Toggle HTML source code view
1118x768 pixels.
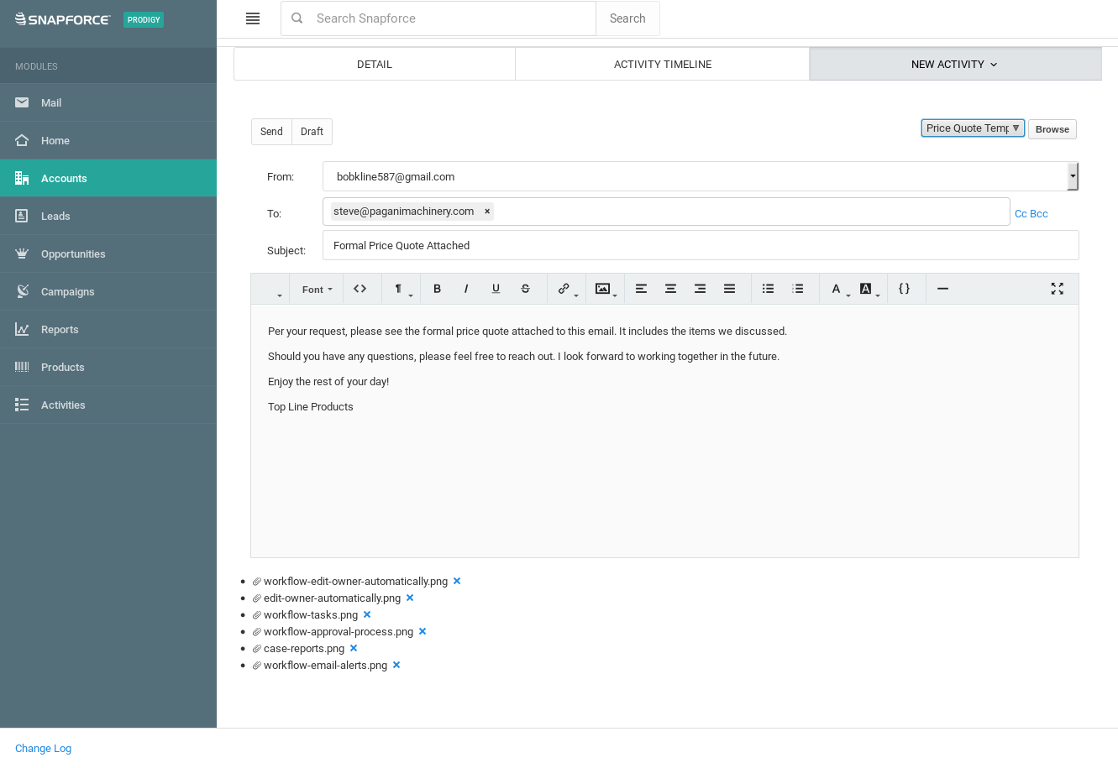pyautogui.click(x=360, y=289)
